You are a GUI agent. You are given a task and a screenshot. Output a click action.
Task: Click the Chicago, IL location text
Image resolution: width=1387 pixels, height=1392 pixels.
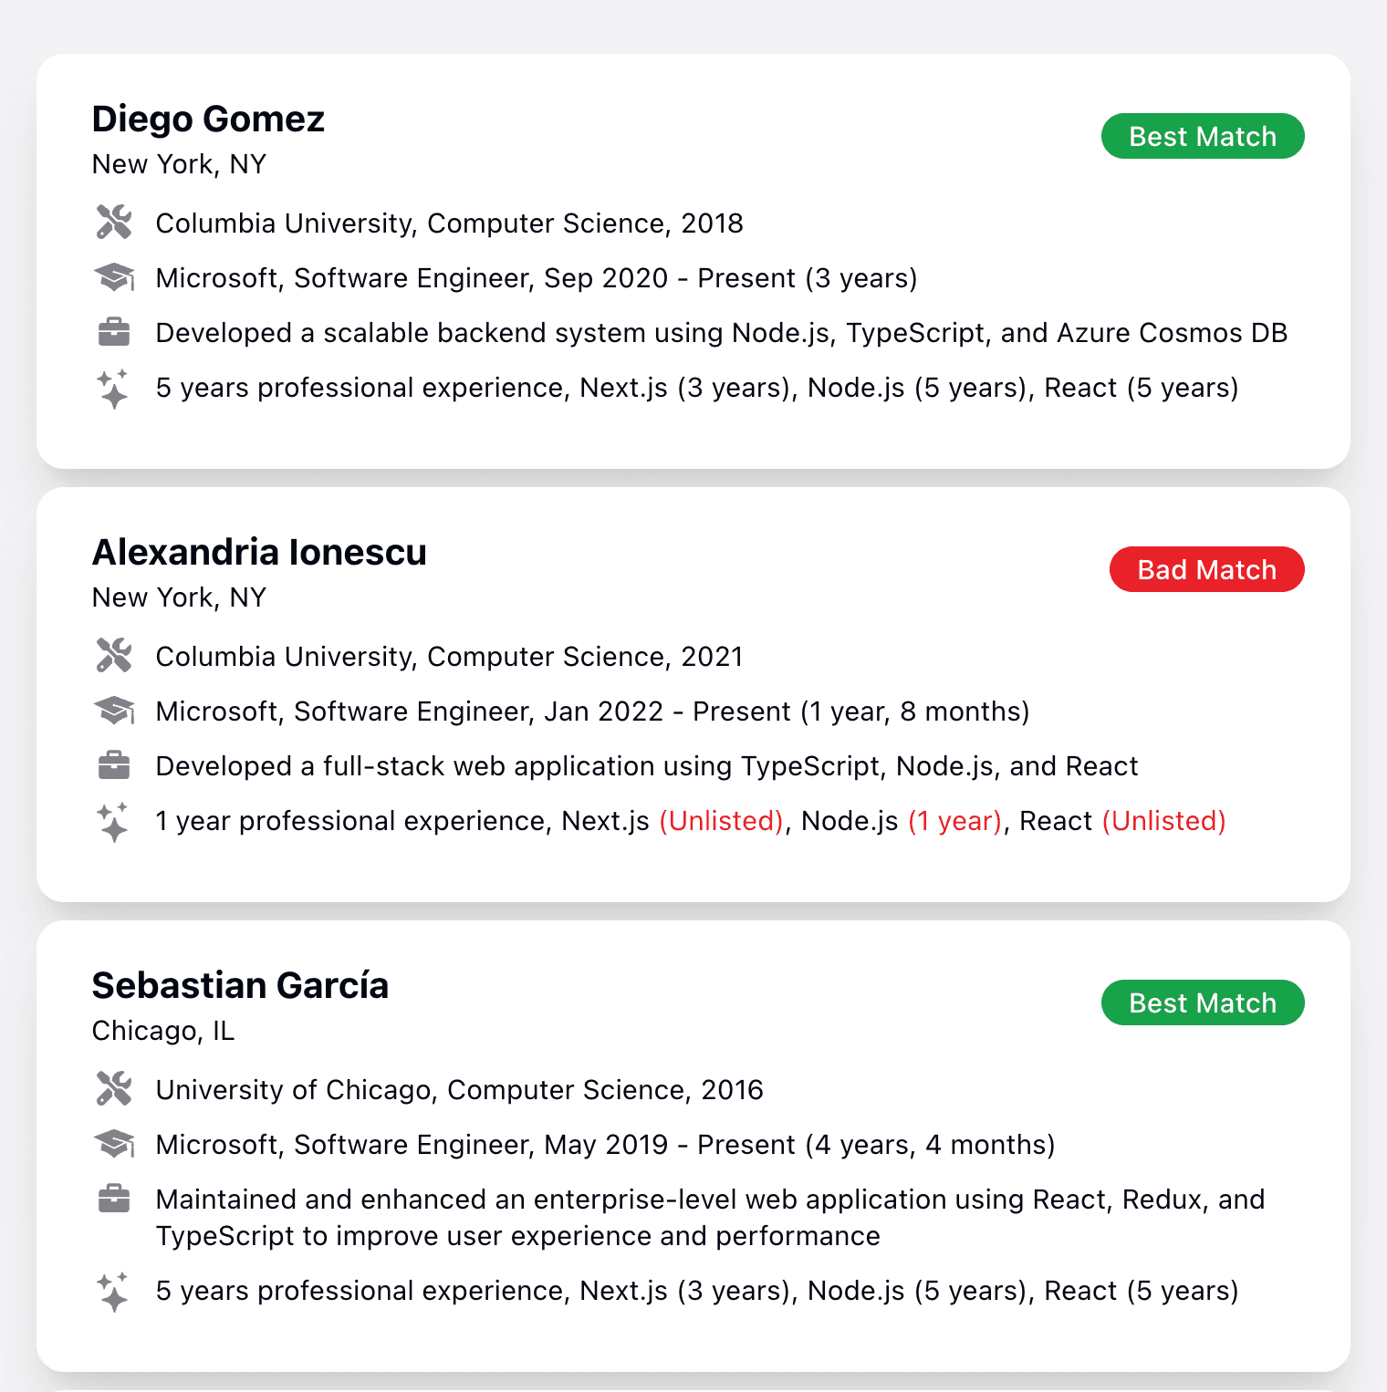(x=162, y=1030)
